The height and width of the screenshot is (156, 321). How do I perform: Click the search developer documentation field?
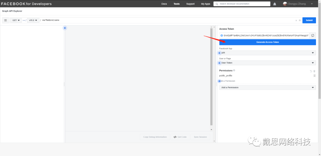coord(242,4)
